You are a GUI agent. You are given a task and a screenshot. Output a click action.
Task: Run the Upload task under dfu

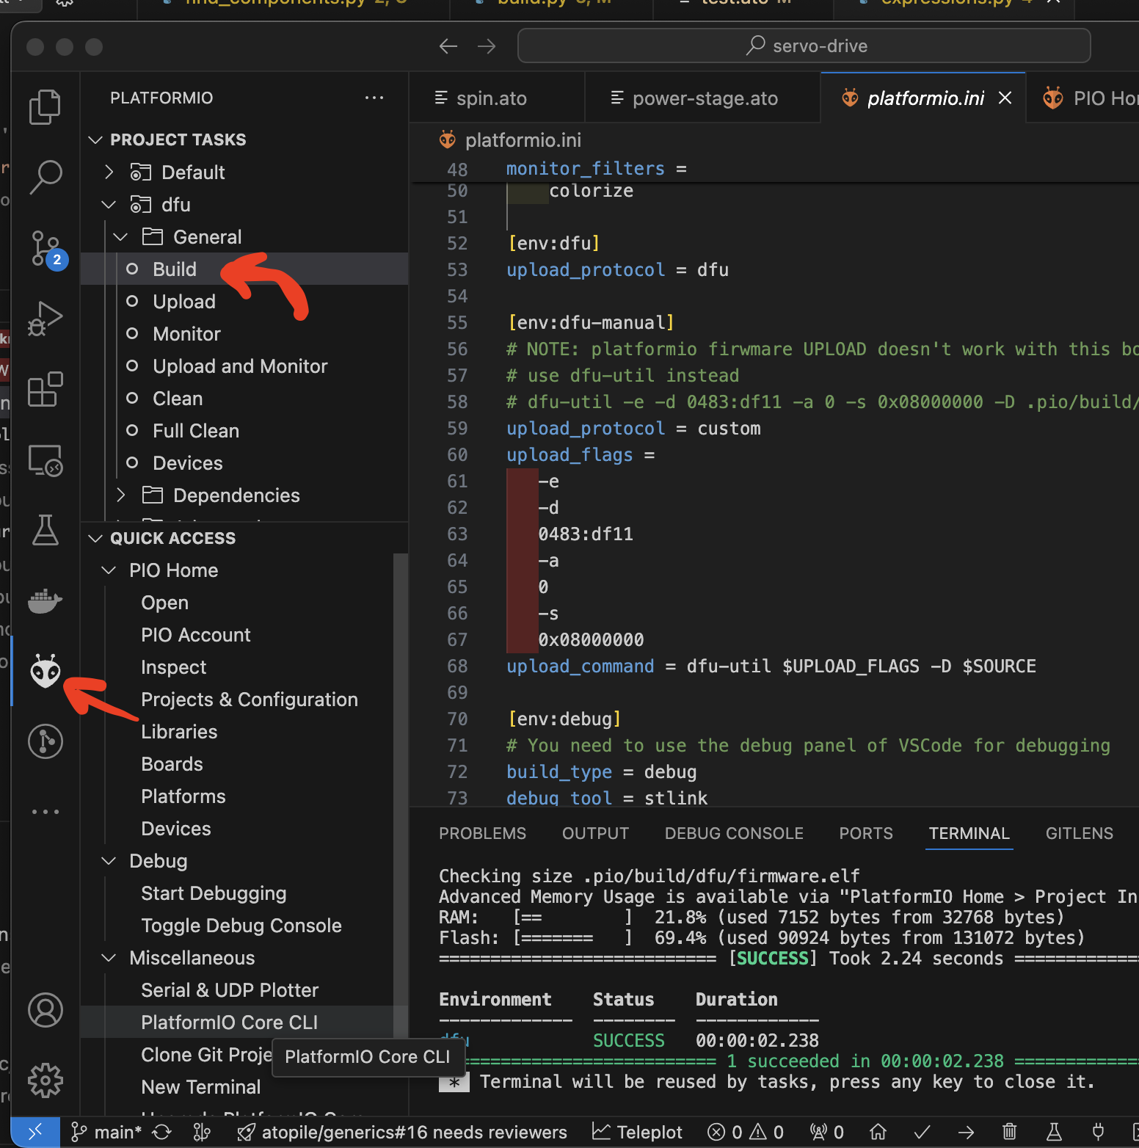(244, 301)
